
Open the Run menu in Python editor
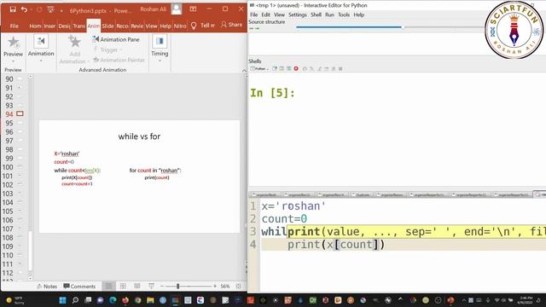(329, 14)
